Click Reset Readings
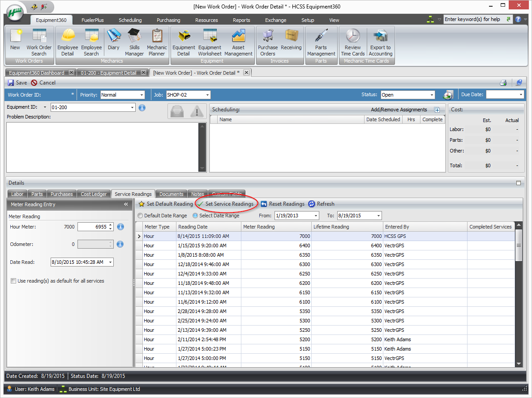532x398 pixels. 283,204
